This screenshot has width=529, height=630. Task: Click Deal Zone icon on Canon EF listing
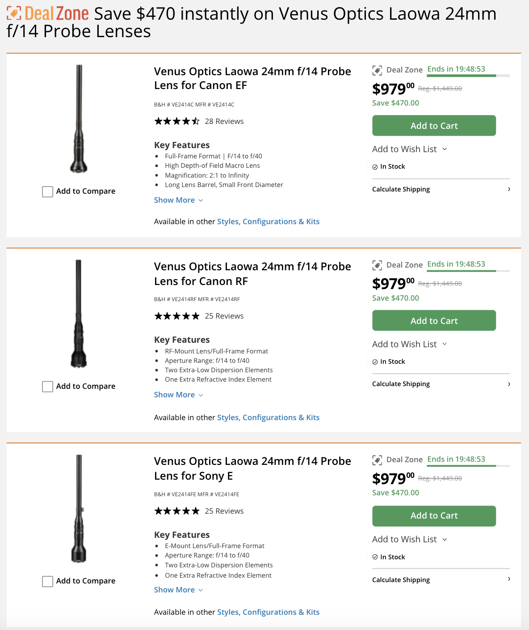click(x=377, y=70)
